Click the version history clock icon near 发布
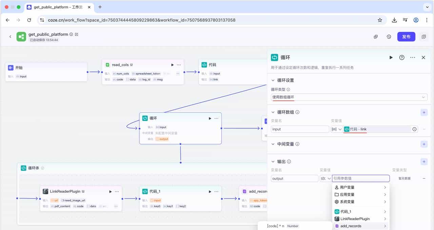The height and width of the screenshot is (230, 434). 389,37
